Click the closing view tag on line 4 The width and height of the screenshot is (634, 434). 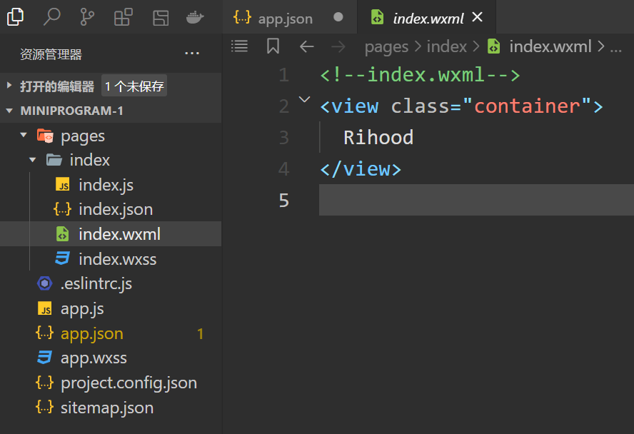pyautogui.click(x=361, y=169)
